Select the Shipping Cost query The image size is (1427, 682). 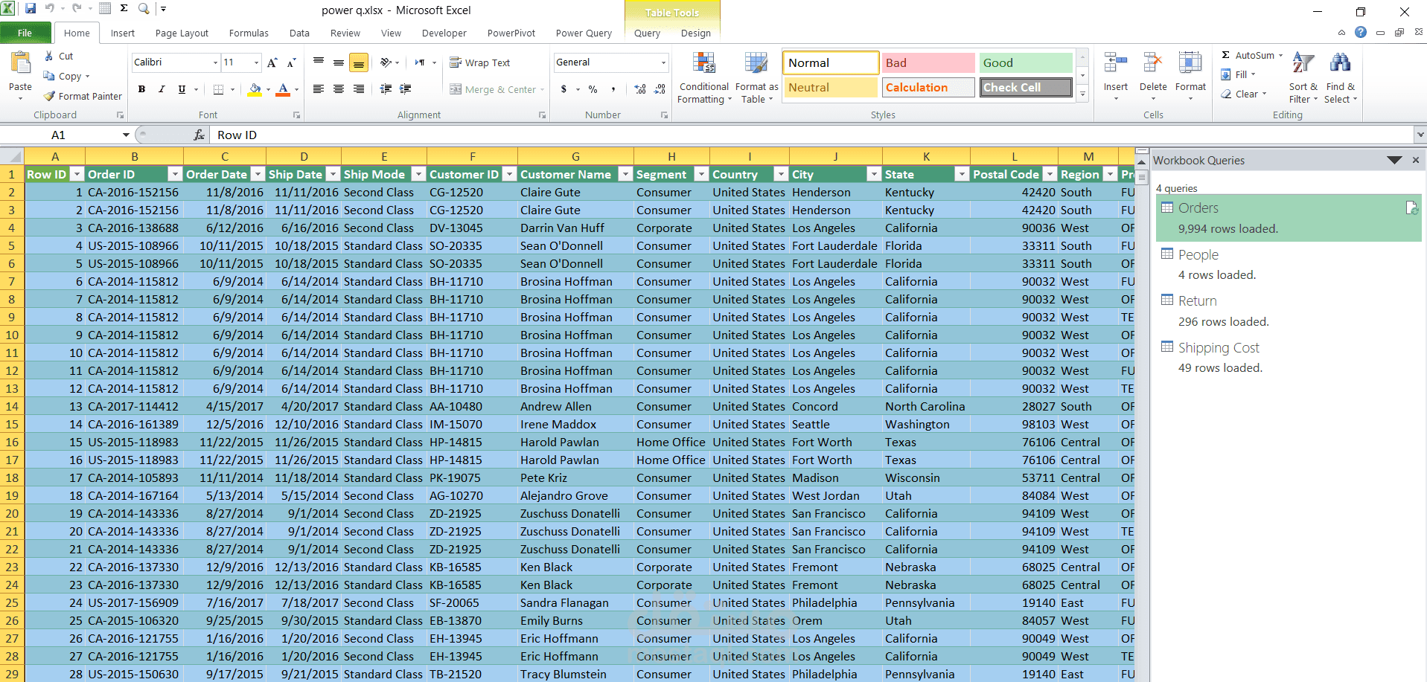[x=1289, y=357]
